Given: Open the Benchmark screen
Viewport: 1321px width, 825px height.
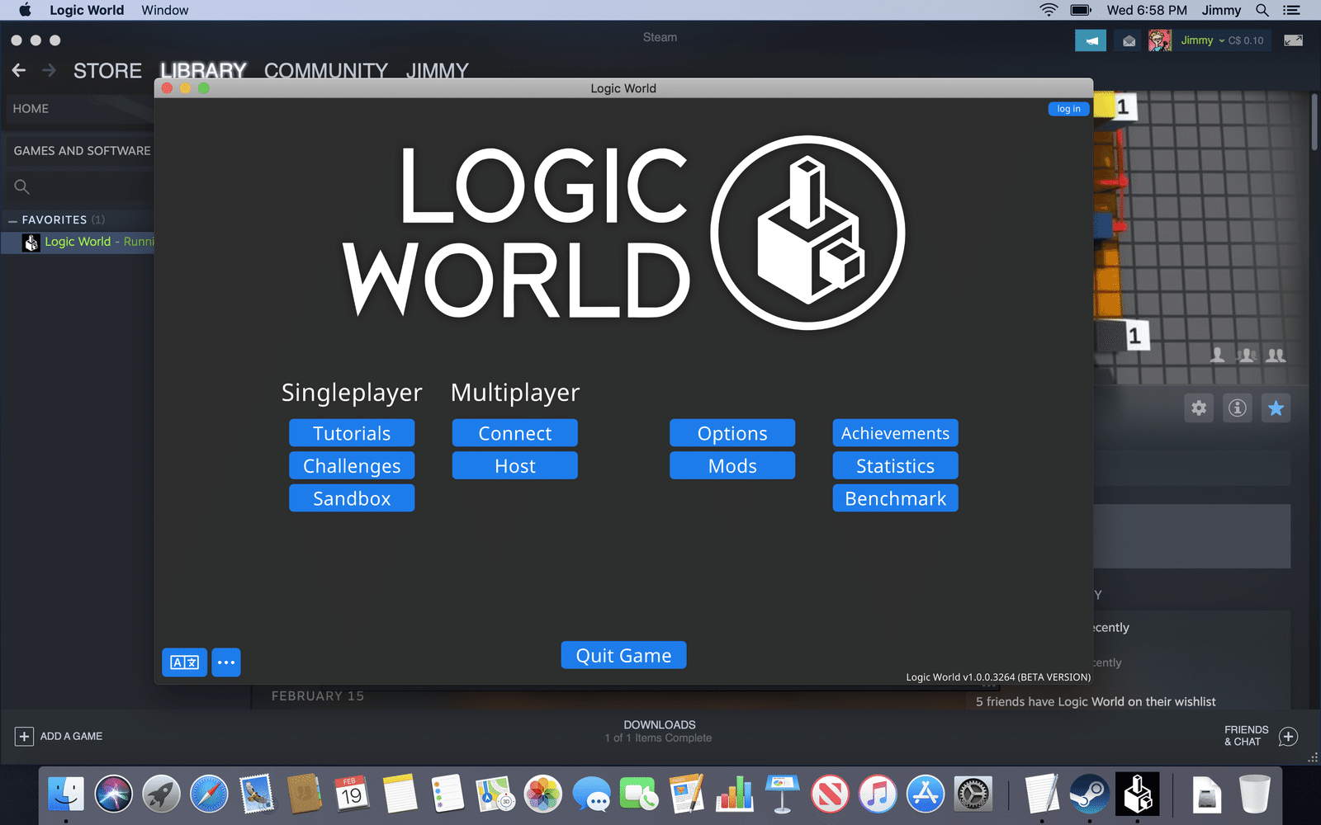Looking at the screenshot, I should click(x=895, y=498).
